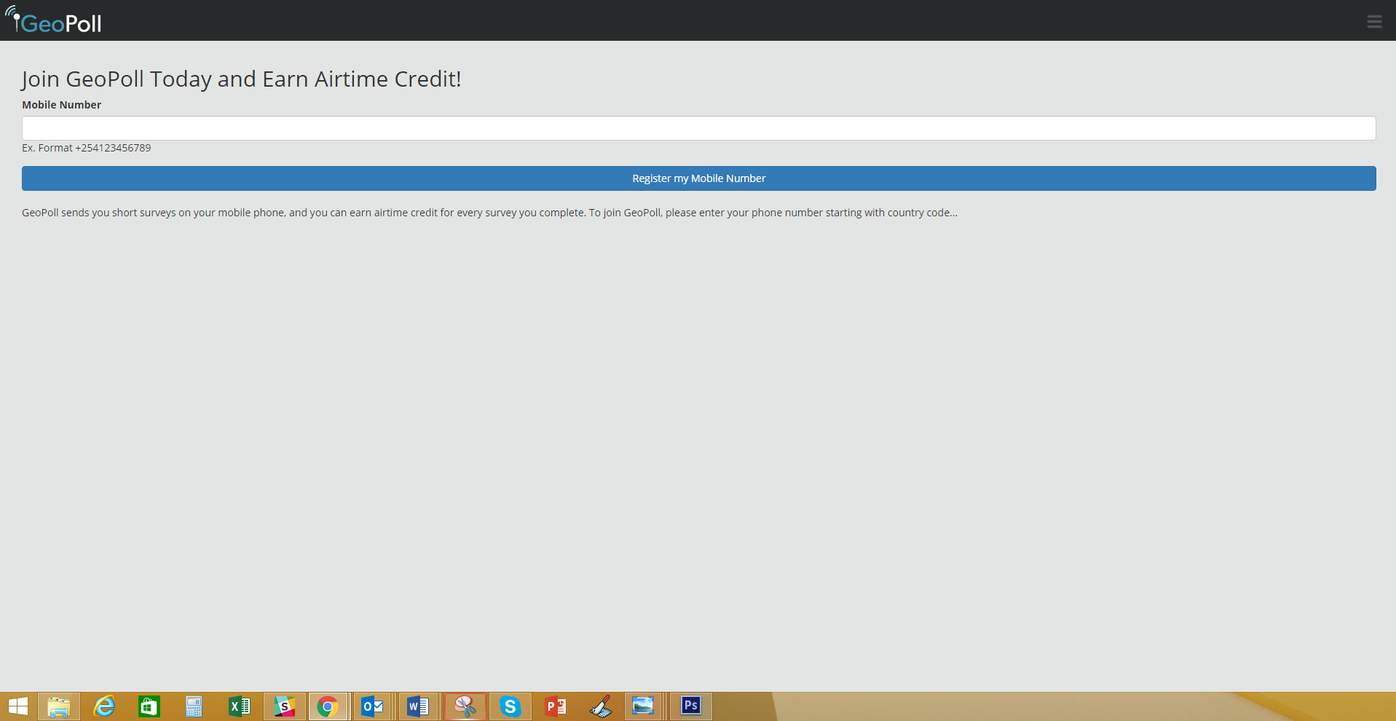Switch to Skype in the taskbar

510,706
